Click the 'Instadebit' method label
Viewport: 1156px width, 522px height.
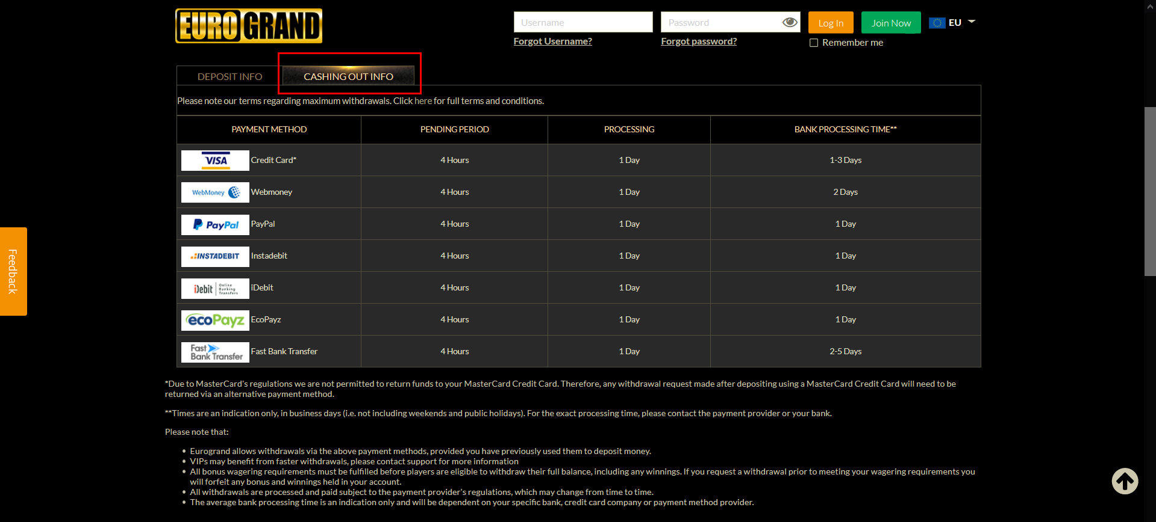(x=269, y=256)
